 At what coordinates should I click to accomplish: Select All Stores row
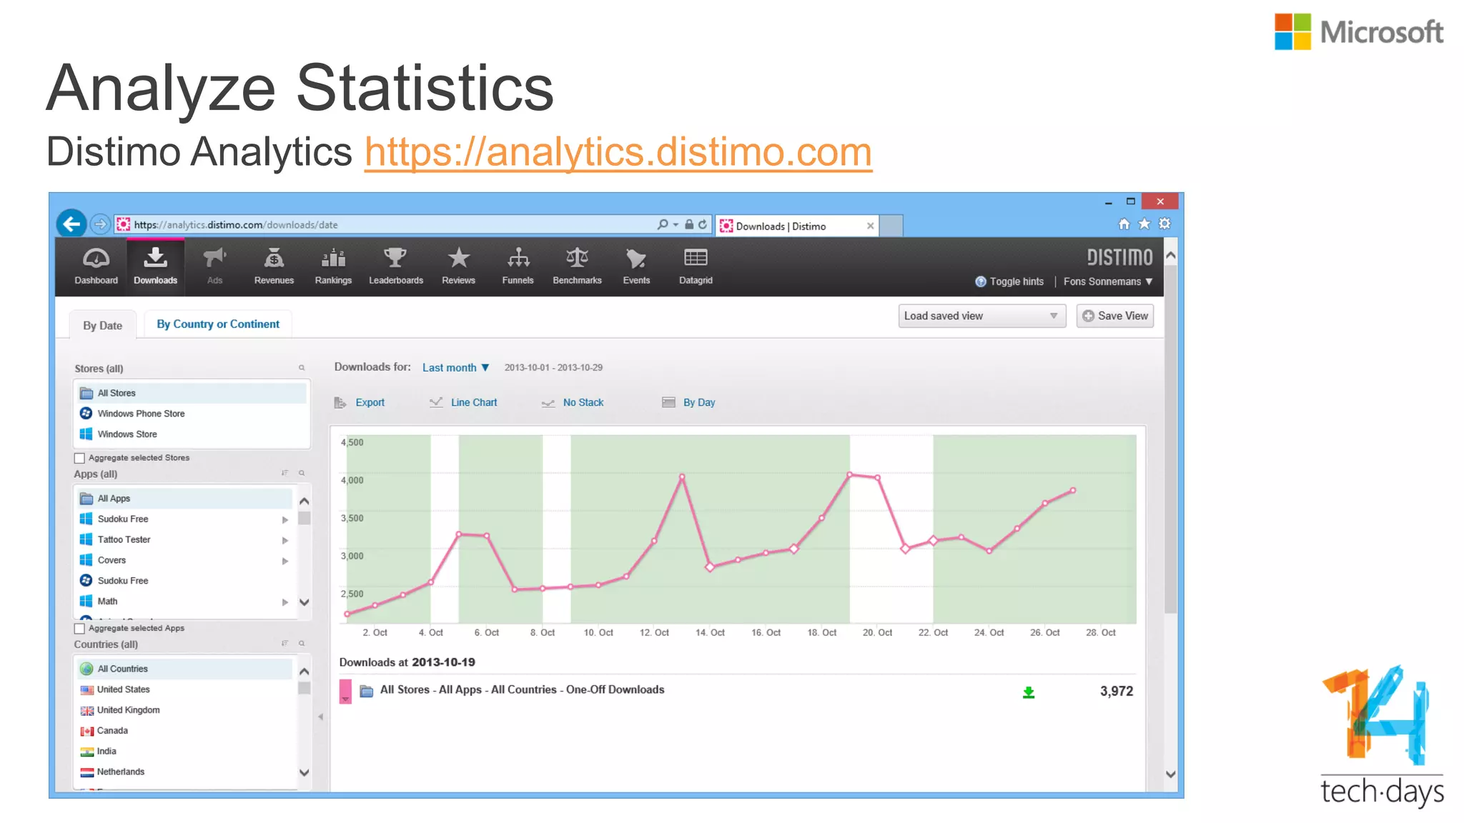click(x=192, y=393)
